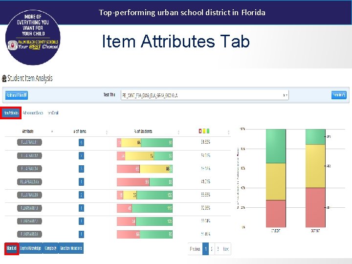The width and height of the screenshot is (352, 264).
Task: Group by Question Indicators
Action: pos(71,248)
